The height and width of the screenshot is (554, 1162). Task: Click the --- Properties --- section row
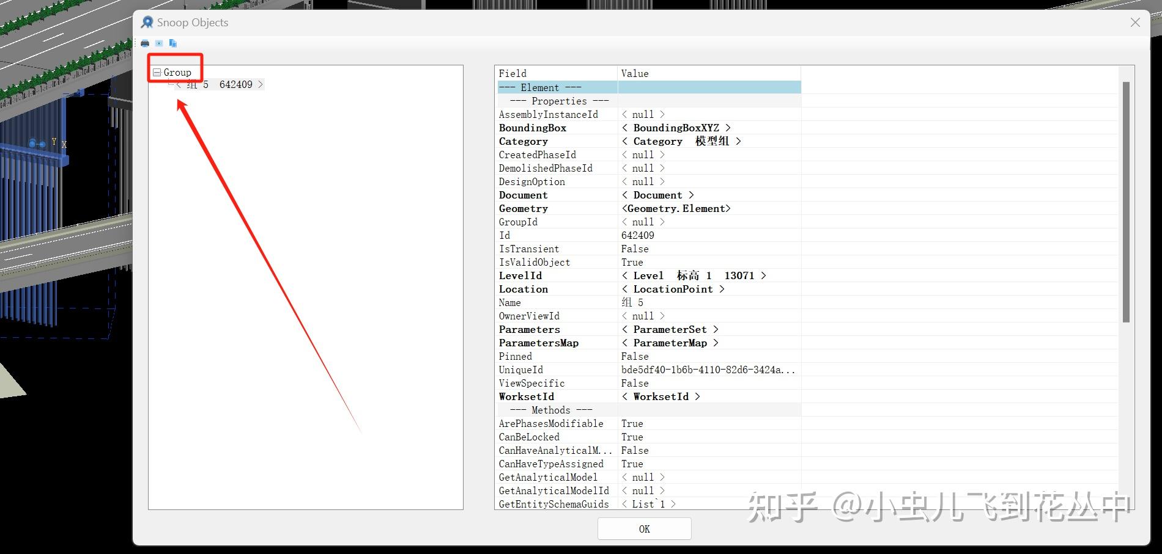[649, 101]
